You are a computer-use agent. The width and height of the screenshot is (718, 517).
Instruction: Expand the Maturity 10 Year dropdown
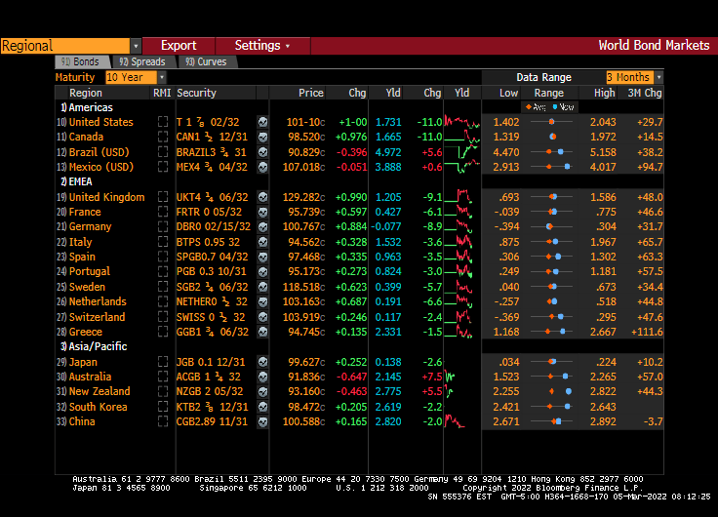click(x=162, y=77)
